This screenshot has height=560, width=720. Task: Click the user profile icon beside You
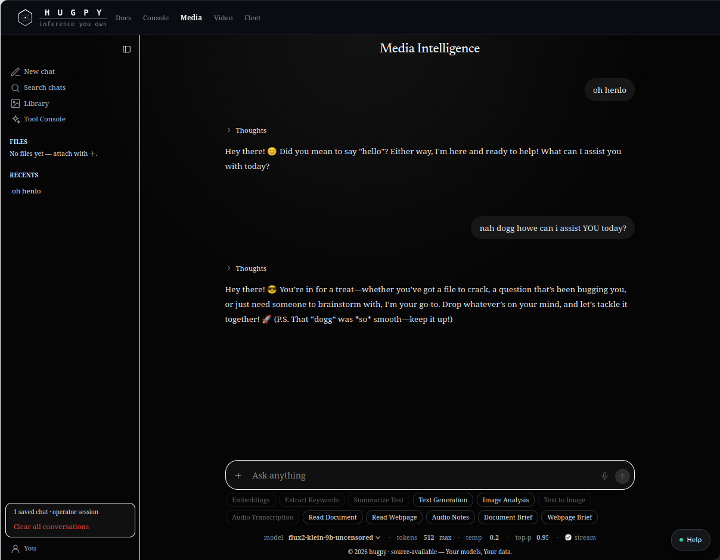click(15, 548)
